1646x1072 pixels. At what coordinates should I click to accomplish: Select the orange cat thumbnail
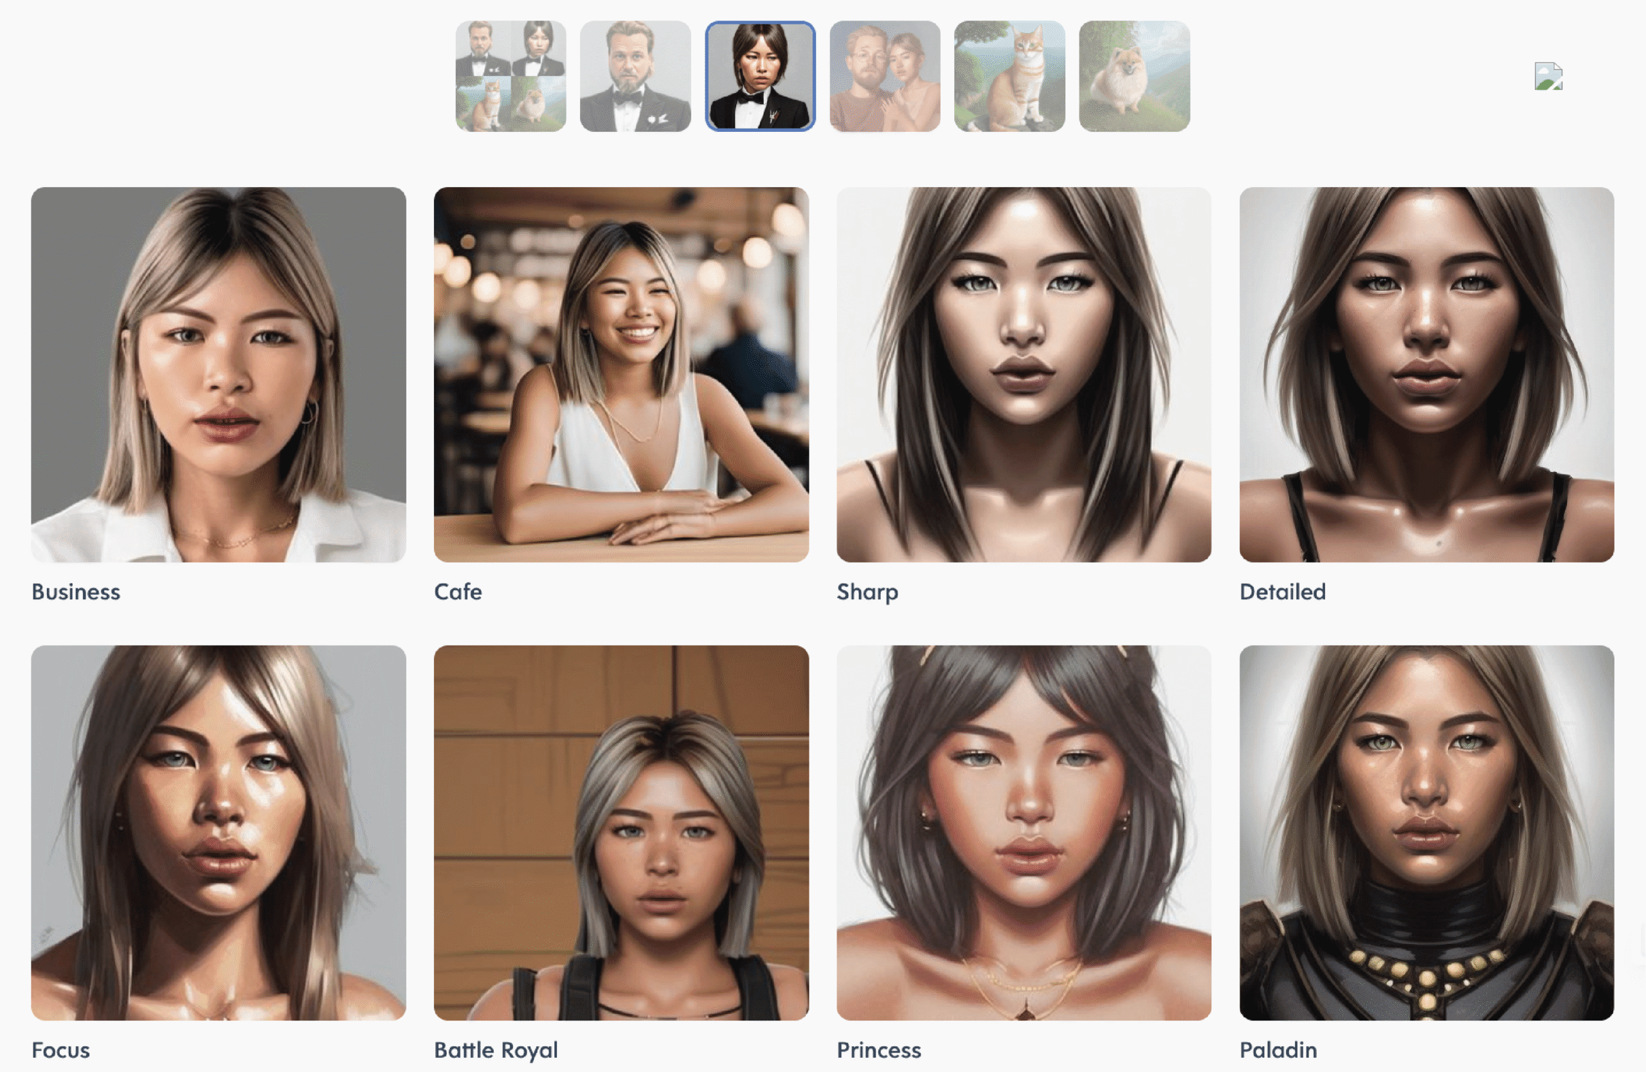pyautogui.click(x=1009, y=76)
